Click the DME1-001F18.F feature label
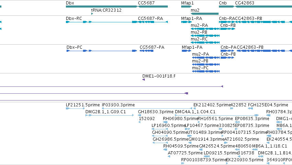The image size is (292, 165). 159,76
